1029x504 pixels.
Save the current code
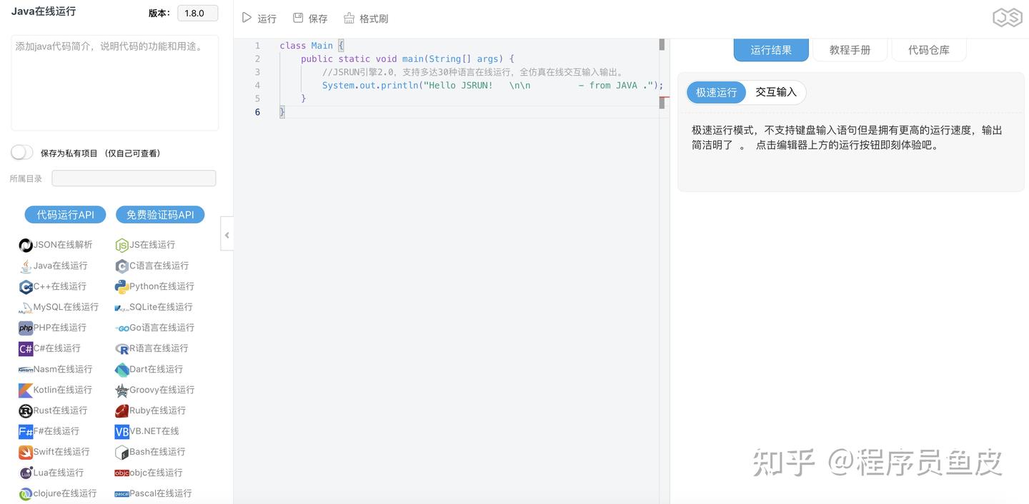(x=310, y=19)
